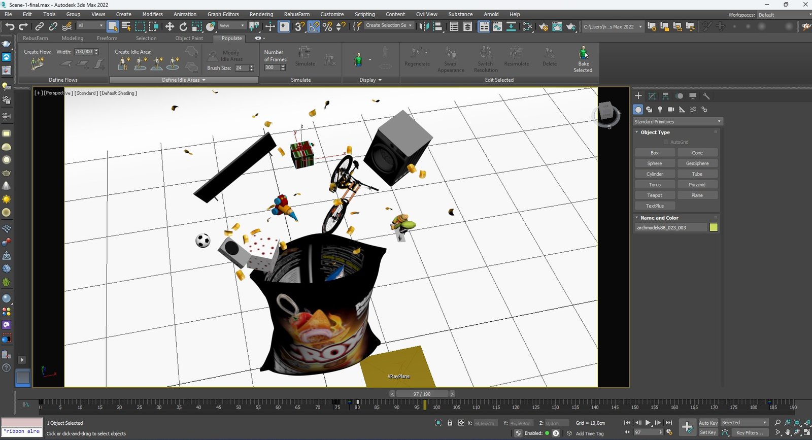812x440 pixels.
Task: Click the Undo arrow icon
Action: click(x=10, y=26)
